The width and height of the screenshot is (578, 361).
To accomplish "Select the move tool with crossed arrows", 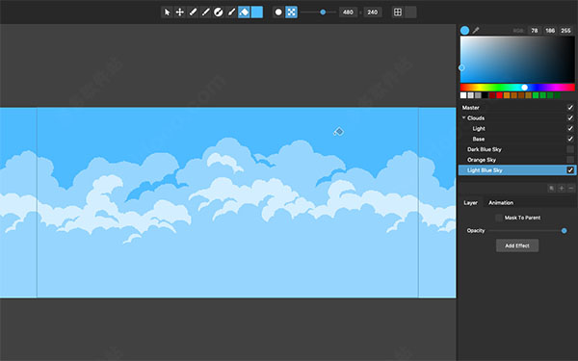I will click(179, 13).
